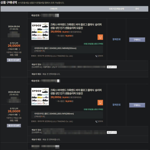Click the 배송비 info icon for the 11:38:25 order
This screenshot has height=150, width=150.
19,49
